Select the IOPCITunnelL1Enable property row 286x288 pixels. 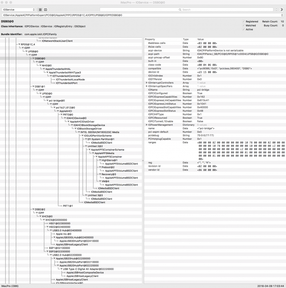pyautogui.click(x=215, y=121)
